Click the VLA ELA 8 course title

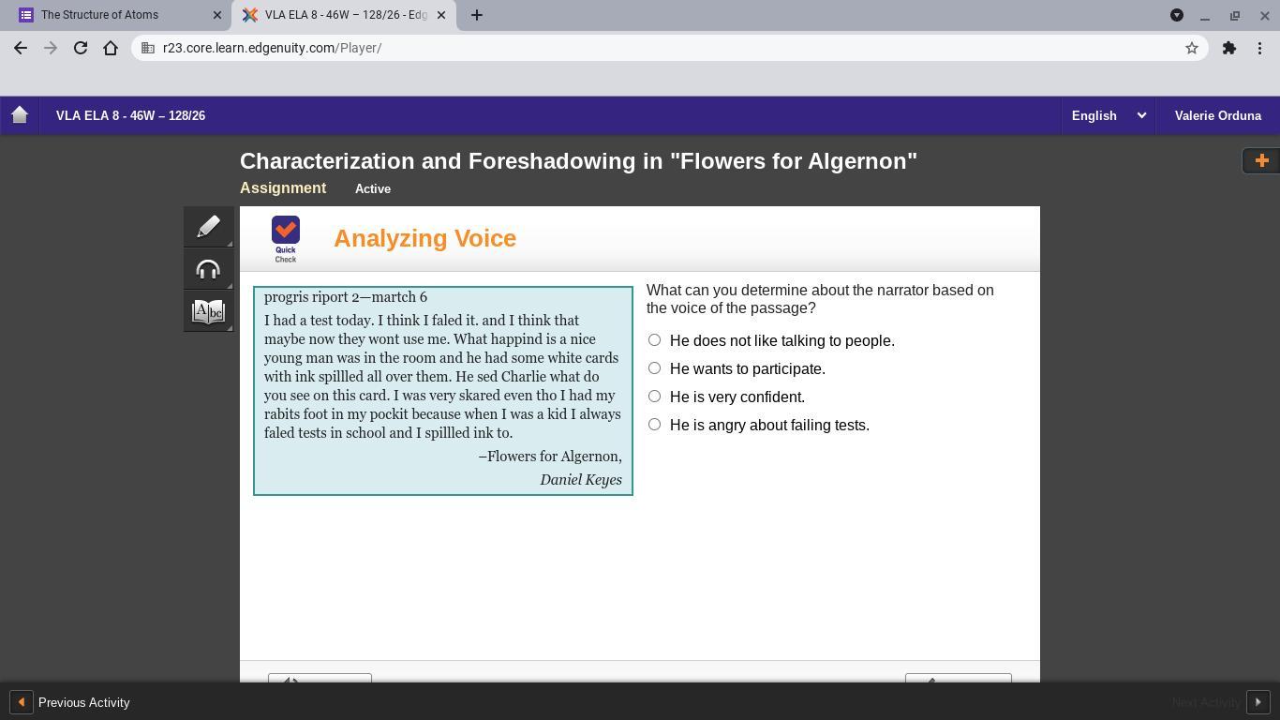click(x=130, y=115)
